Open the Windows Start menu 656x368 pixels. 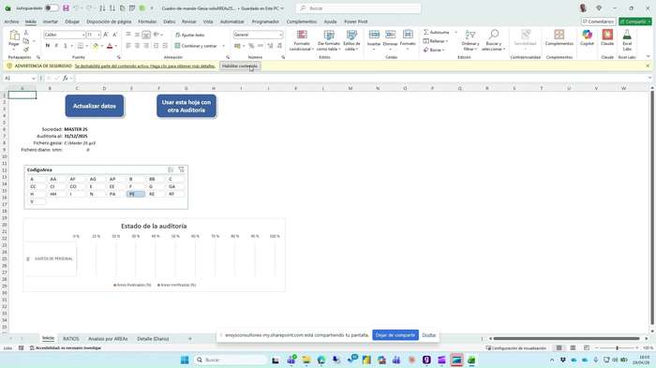pyautogui.click(x=185, y=361)
